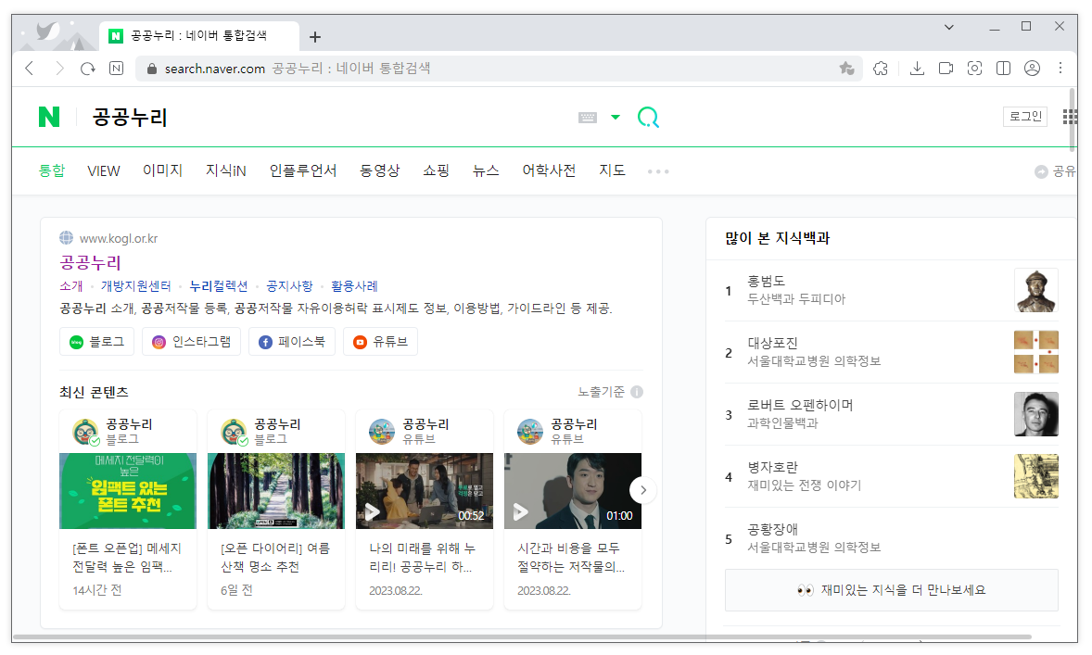Open the downloads icon in toolbar
1092x655 pixels.
coord(917,69)
